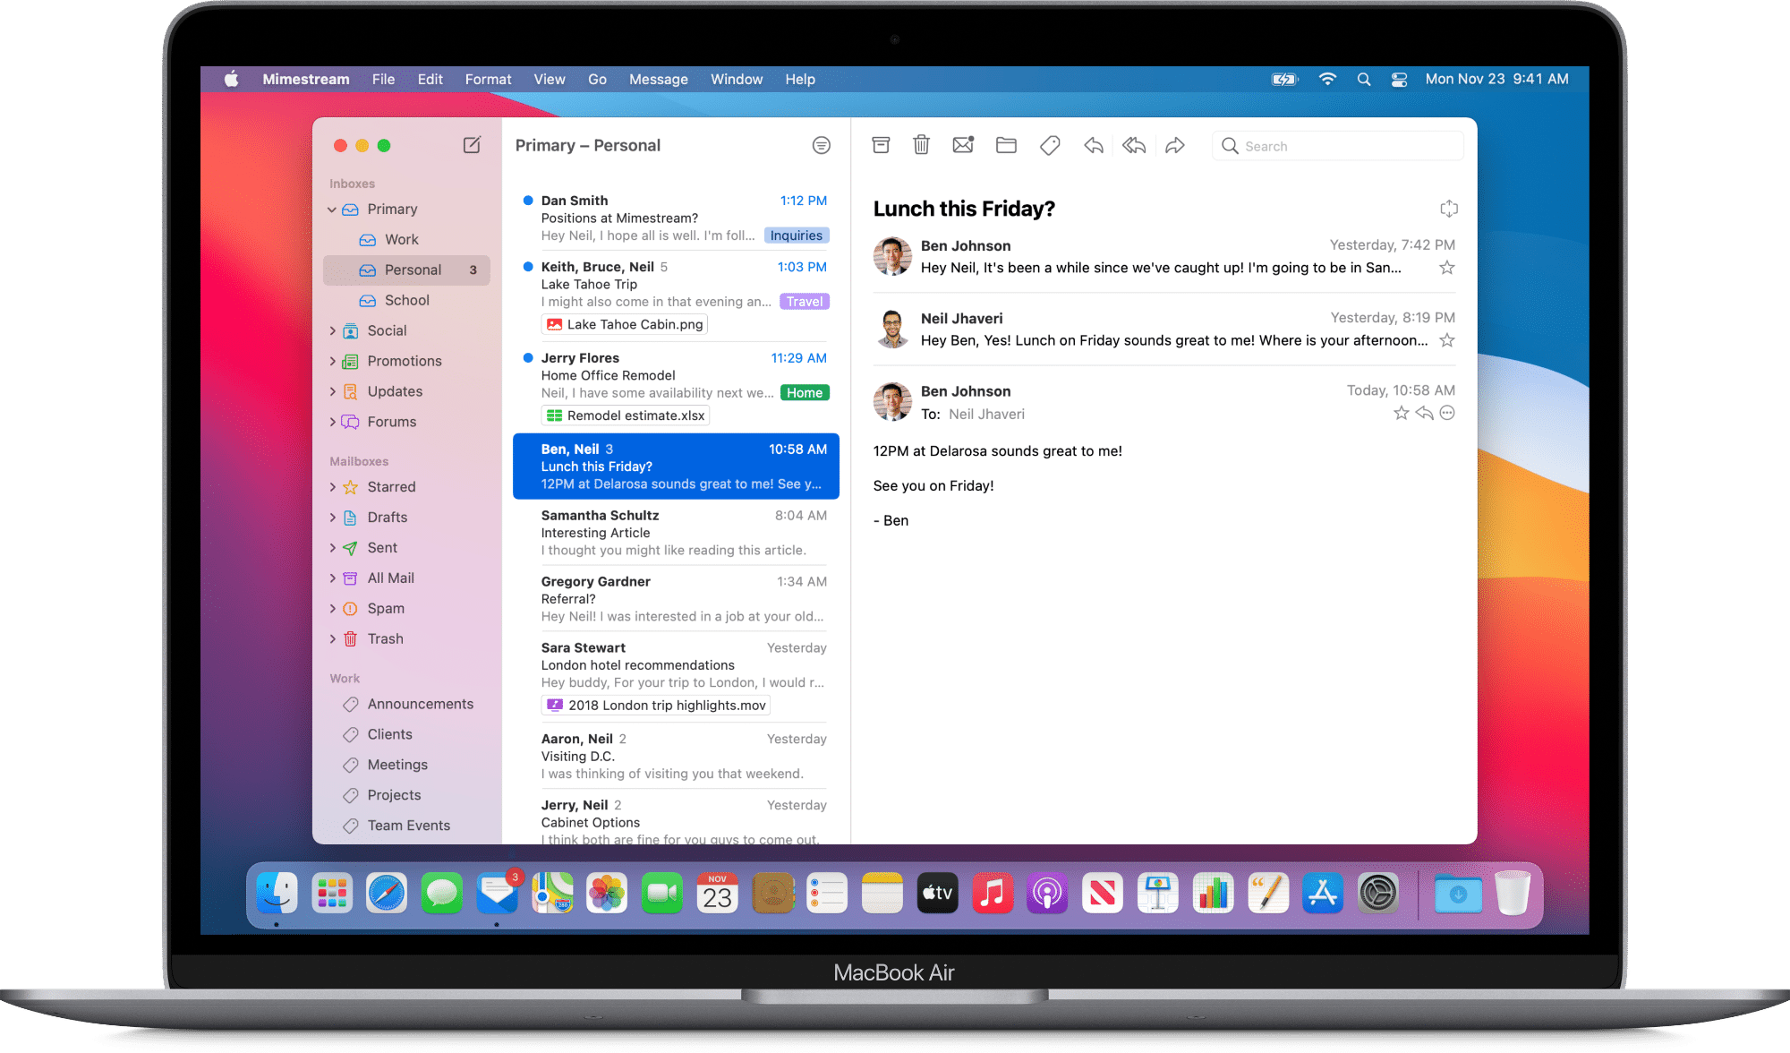Toggle star on Neil Jhaveri's reply

(x=1447, y=341)
